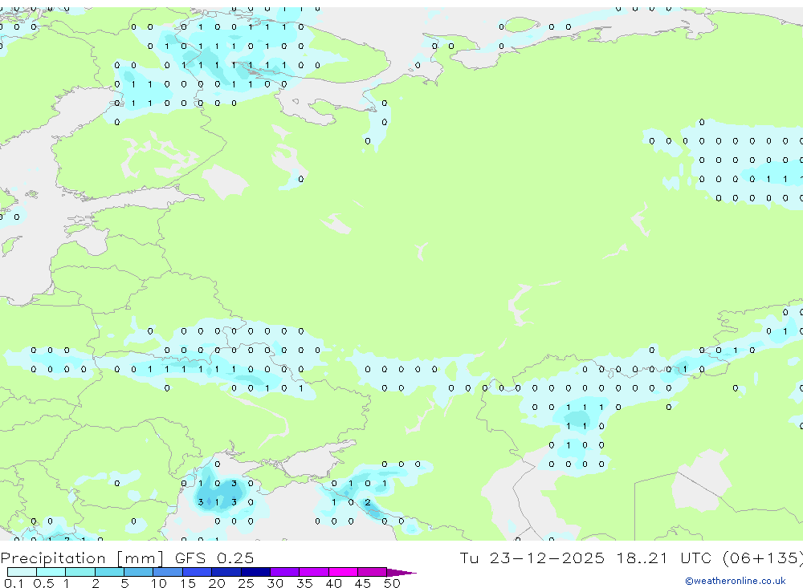Select the 1–2 mm legend swatch

(x=80, y=572)
